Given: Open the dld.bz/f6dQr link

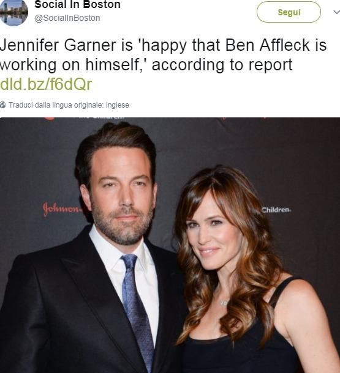Looking at the screenshot, I should tap(46, 84).
